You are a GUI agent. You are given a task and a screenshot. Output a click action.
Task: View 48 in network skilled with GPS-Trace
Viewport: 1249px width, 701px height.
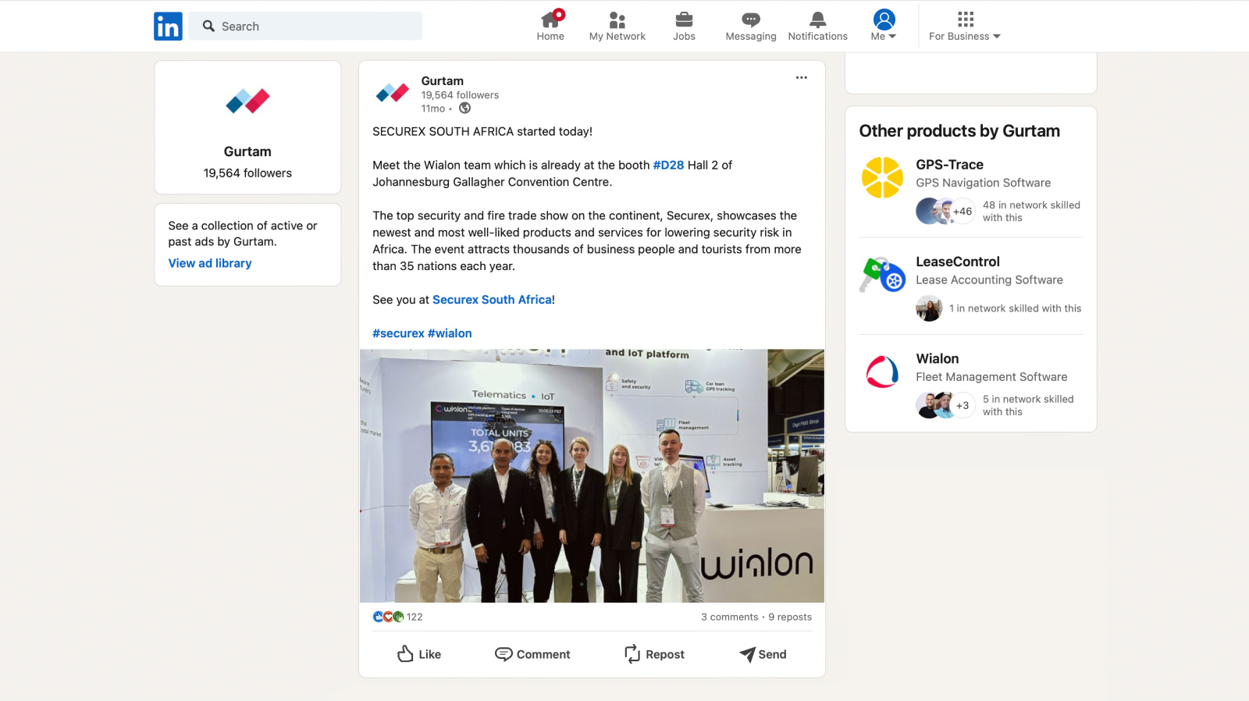pos(1031,211)
